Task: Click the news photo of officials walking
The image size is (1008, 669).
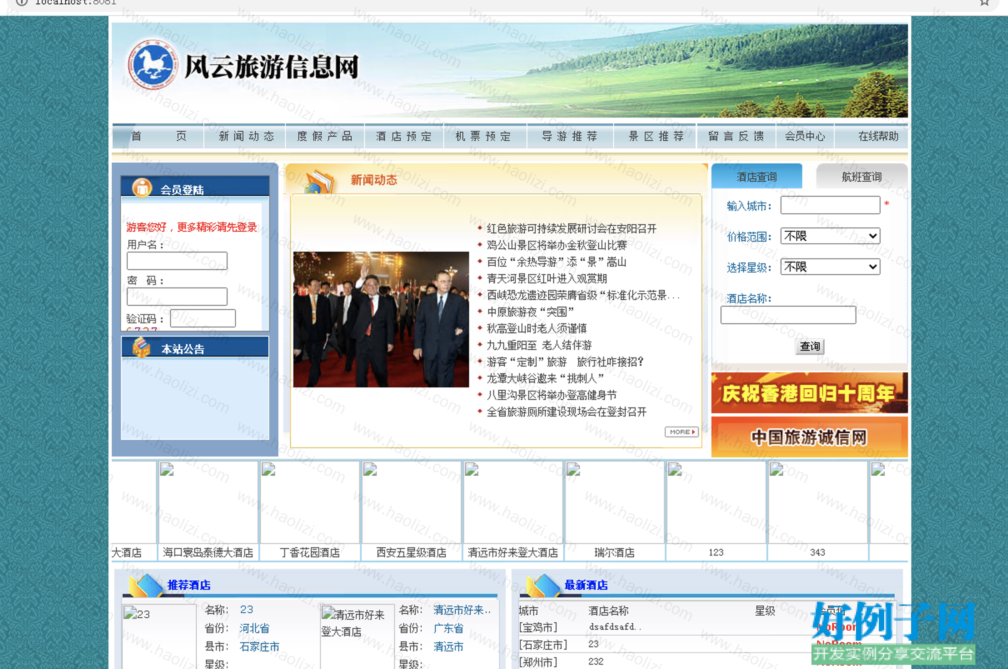Action: click(x=381, y=320)
